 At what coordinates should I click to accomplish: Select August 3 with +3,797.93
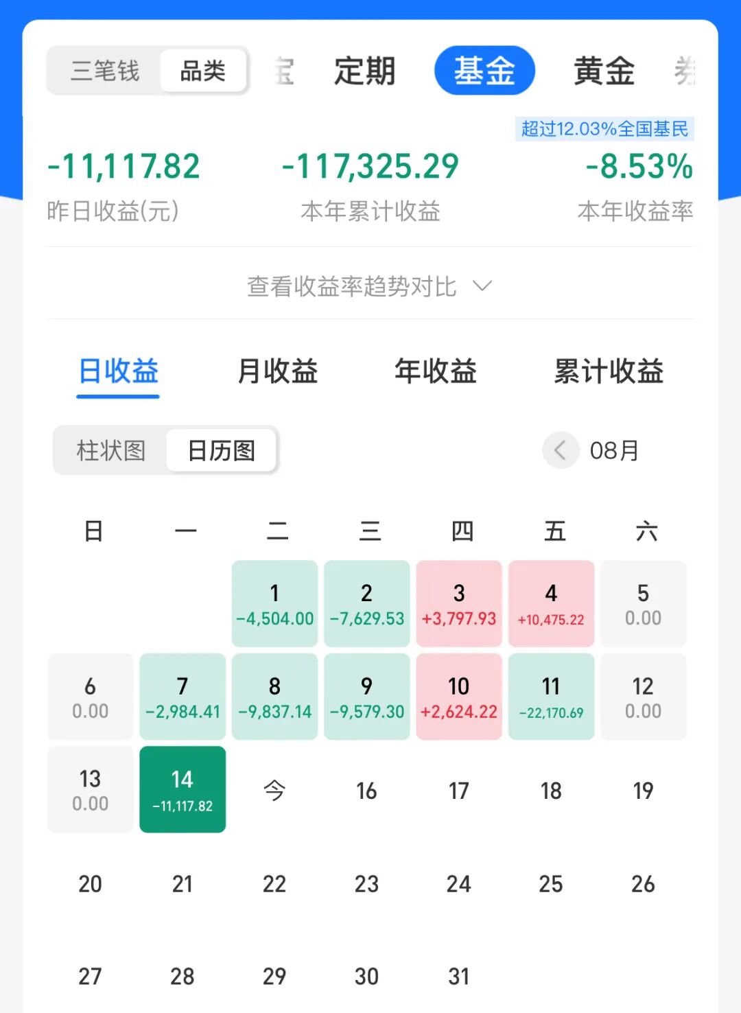(x=459, y=604)
